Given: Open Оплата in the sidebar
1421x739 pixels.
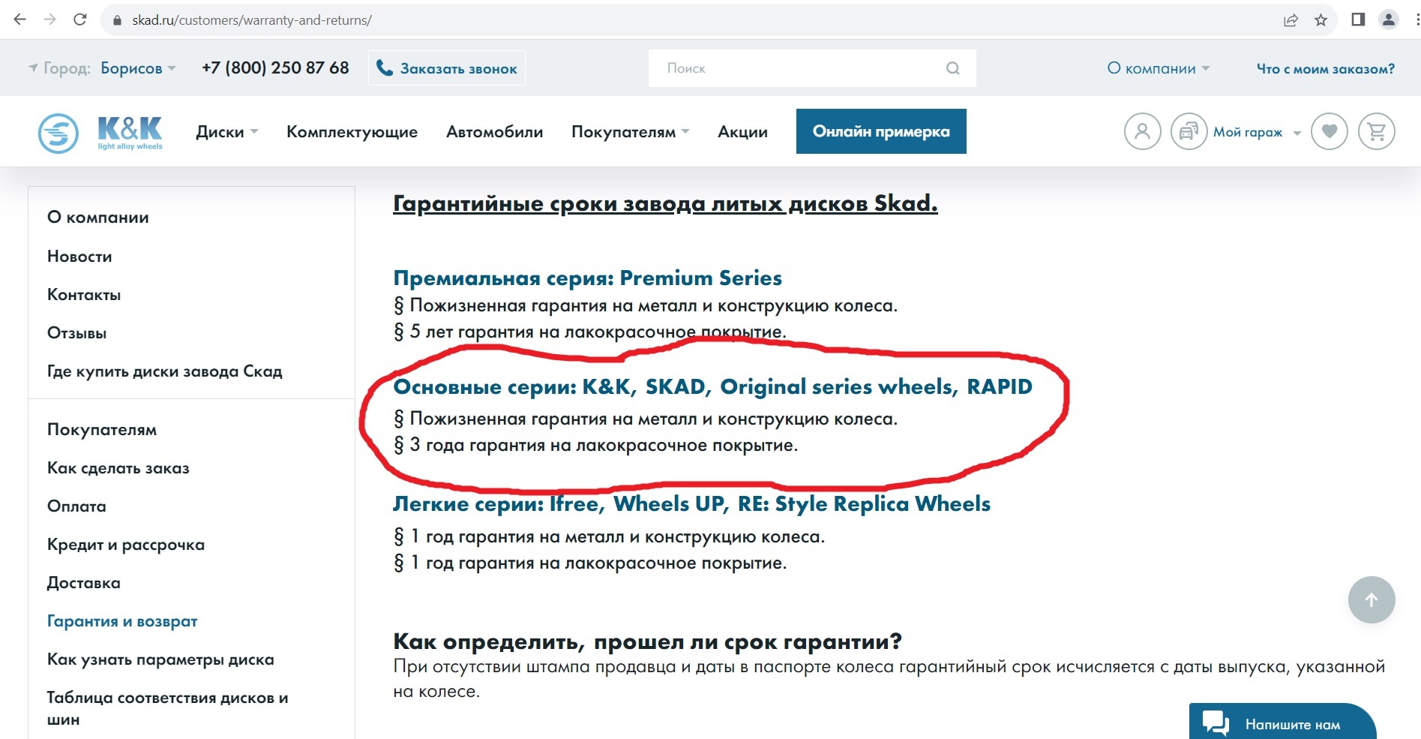Looking at the screenshot, I should tap(76, 506).
